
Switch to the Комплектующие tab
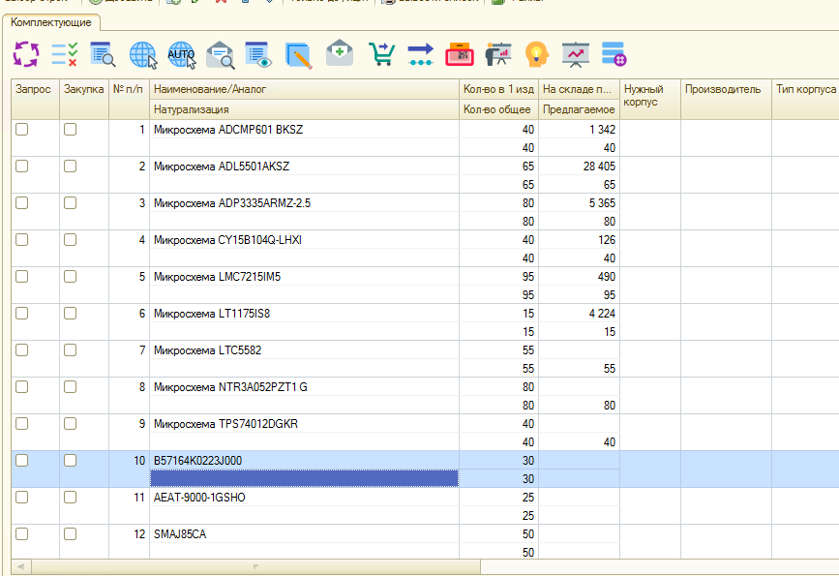tap(51, 21)
